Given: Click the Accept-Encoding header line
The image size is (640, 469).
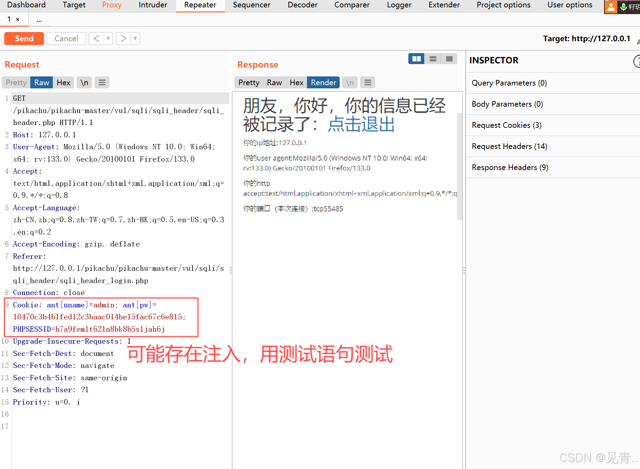Looking at the screenshot, I should point(76,244).
